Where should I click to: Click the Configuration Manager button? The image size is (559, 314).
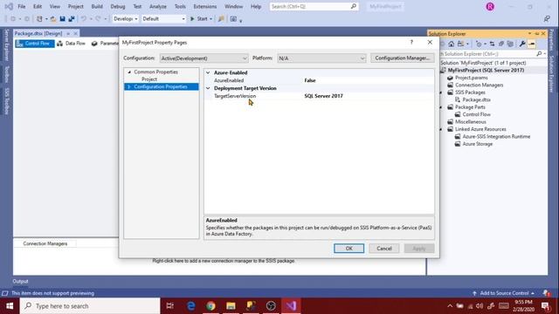pos(402,58)
